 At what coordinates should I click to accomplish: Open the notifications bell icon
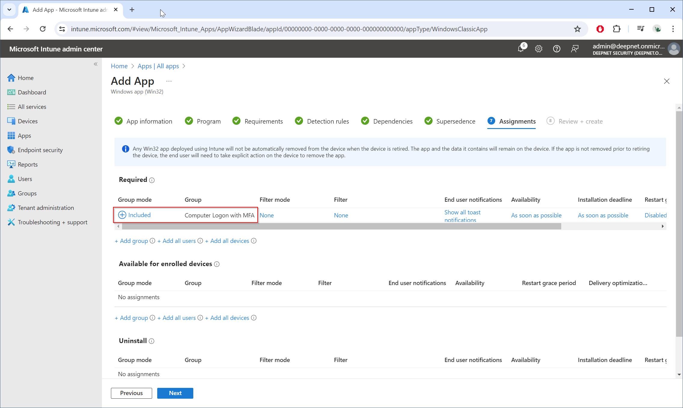click(x=521, y=49)
